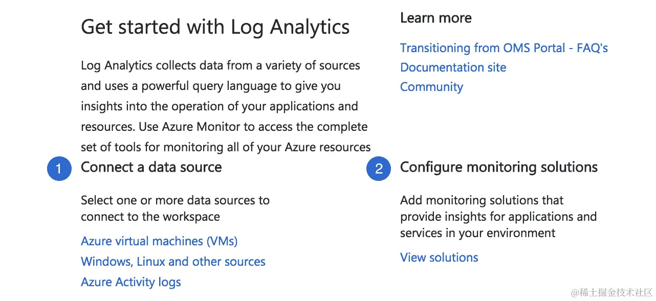The height and width of the screenshot is (301, 656).
Task: Open the Azure virtual machines (VMs) data source
Action: coord(159,241)
